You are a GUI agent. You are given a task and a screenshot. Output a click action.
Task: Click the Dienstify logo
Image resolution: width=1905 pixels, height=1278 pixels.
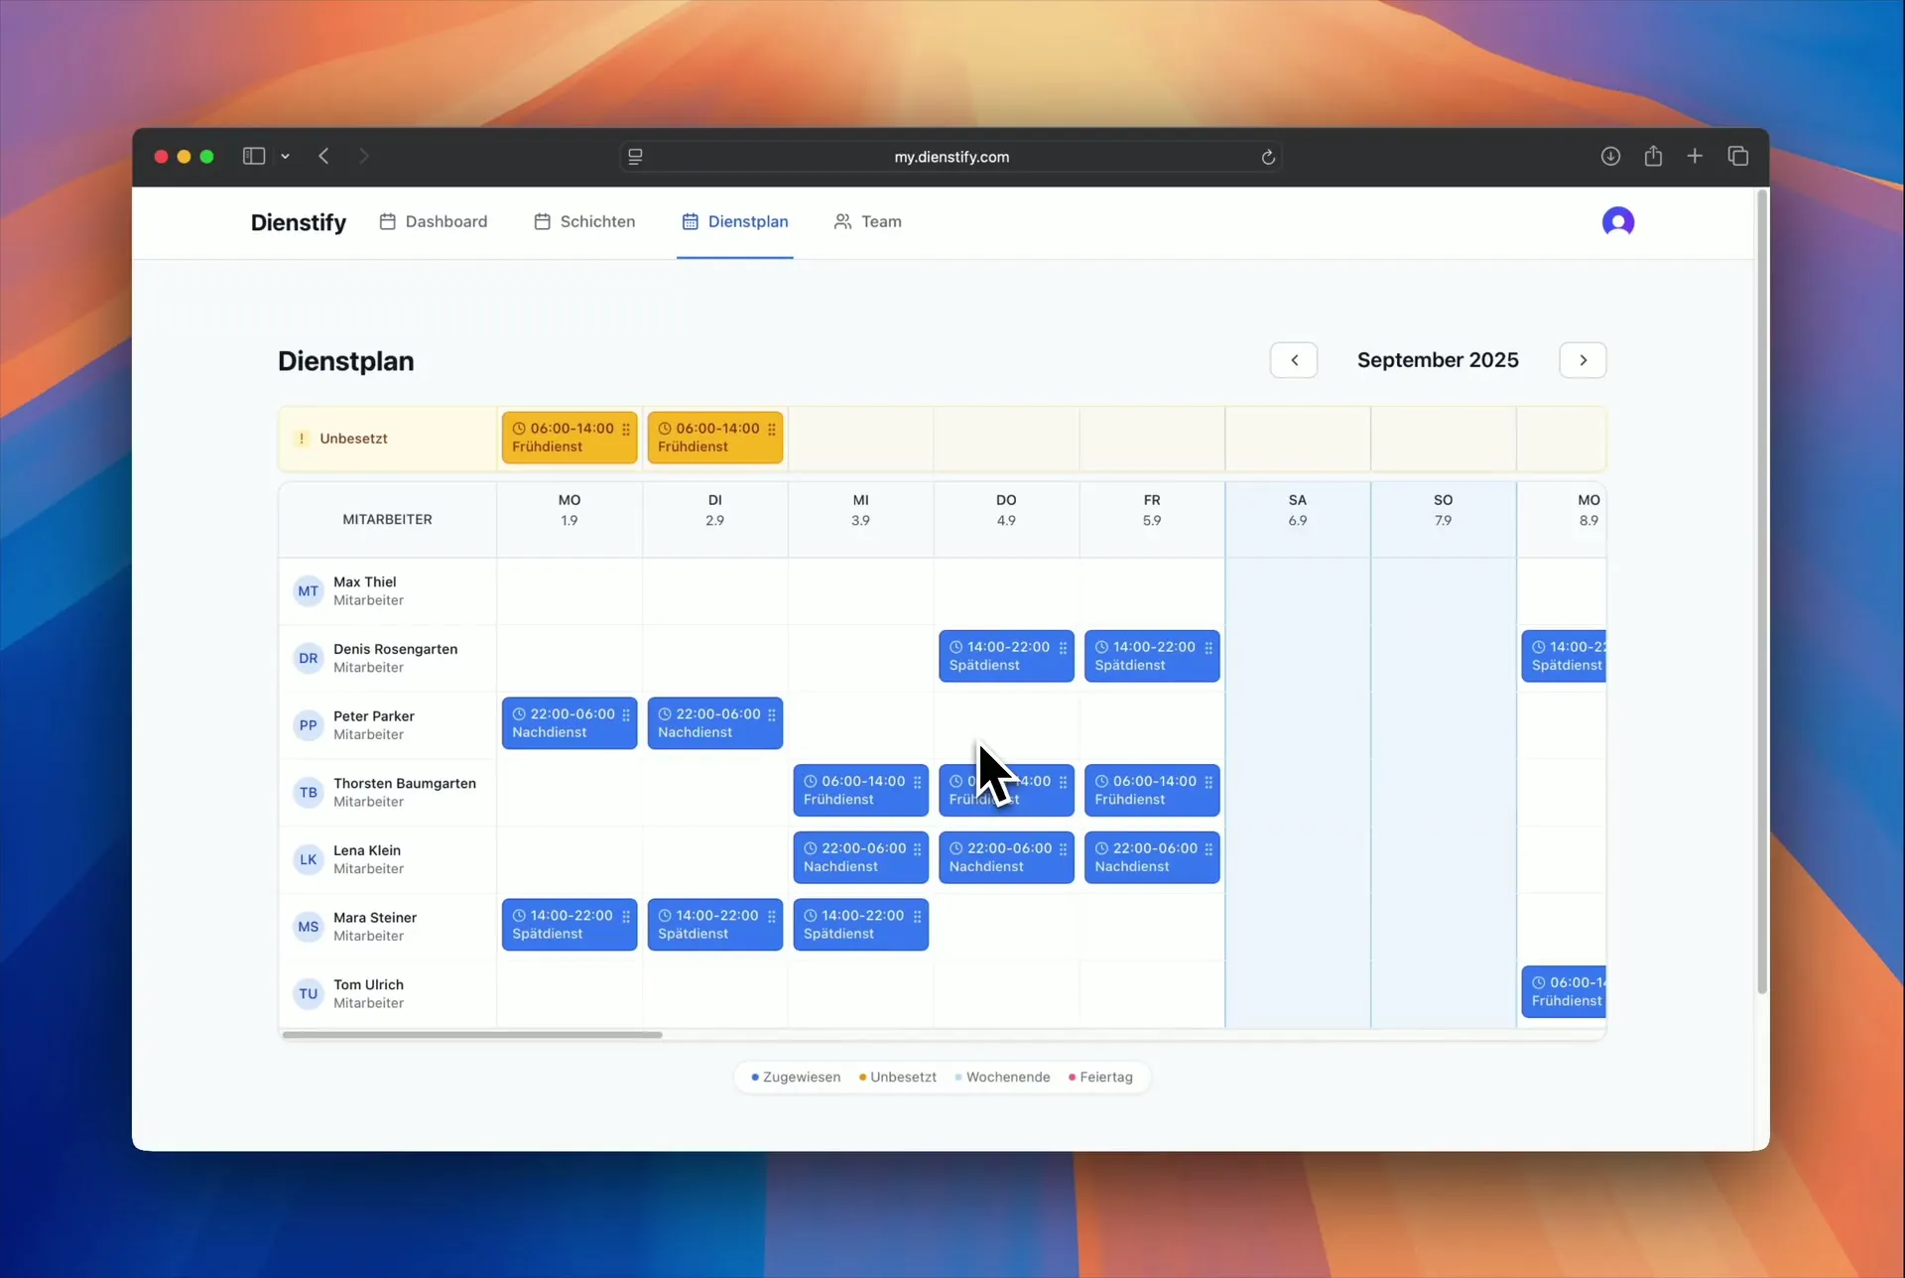pyautogui.click(x=298, y=221)
